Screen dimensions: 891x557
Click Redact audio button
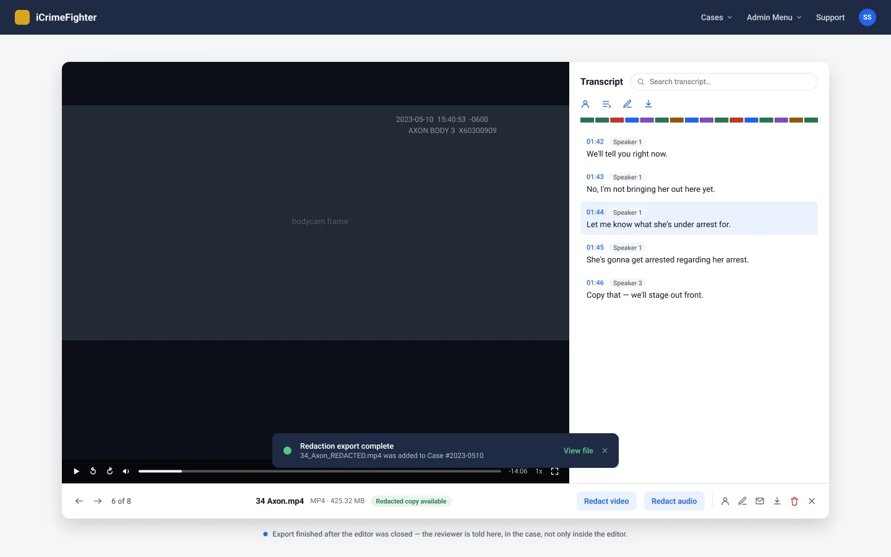pos(674,501)
